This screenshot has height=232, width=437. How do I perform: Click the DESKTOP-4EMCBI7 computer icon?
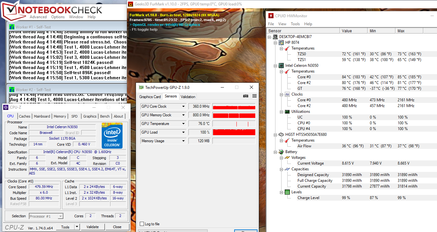click(x=275, y=37)
